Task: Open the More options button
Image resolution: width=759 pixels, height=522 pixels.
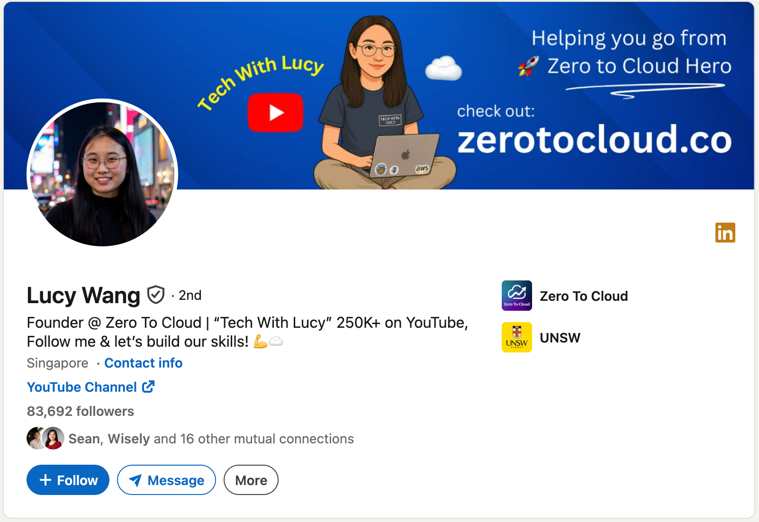Action: click(251, 480)
